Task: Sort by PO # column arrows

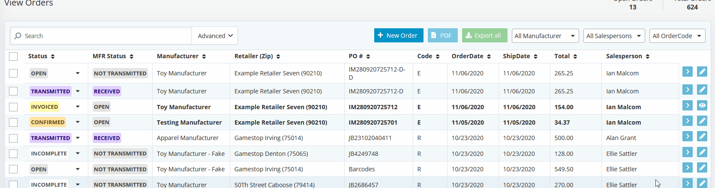Action: click(368, 57)
